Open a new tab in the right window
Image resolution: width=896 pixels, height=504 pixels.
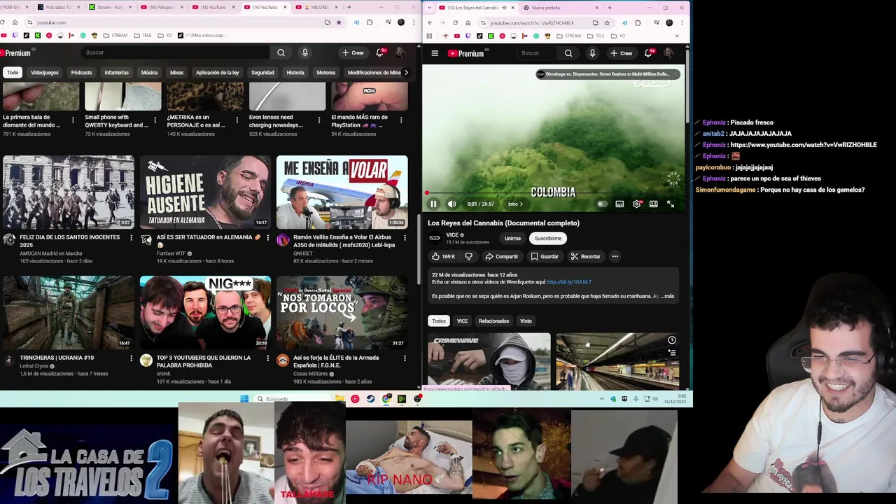click(x=609, y=8)
